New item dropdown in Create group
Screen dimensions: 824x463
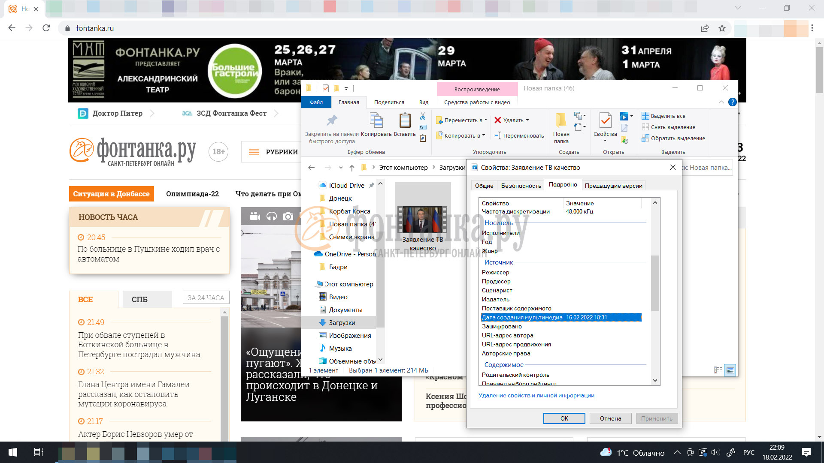[580, 116]
